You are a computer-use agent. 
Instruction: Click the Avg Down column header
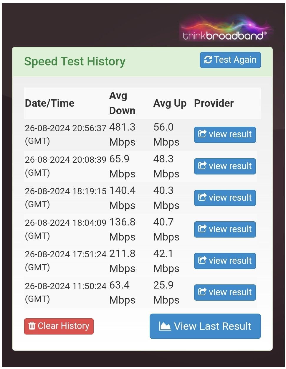(x=122, y=103)
